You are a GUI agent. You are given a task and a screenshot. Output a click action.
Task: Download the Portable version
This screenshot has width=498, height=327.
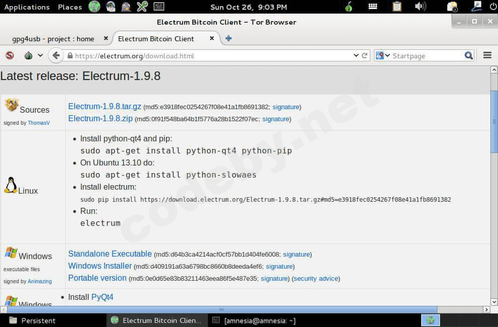pyautogui.click(x=97, y=278)
